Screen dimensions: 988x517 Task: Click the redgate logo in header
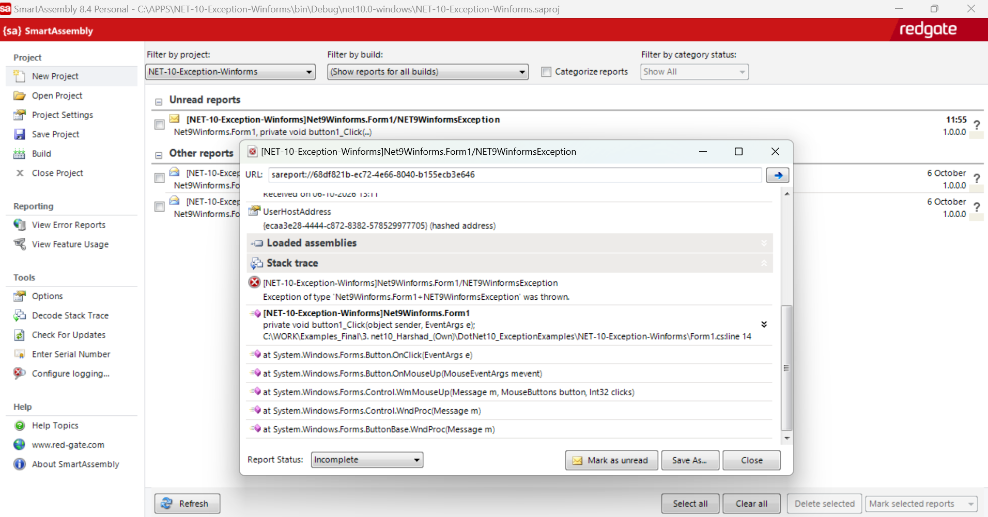(928, 29)
